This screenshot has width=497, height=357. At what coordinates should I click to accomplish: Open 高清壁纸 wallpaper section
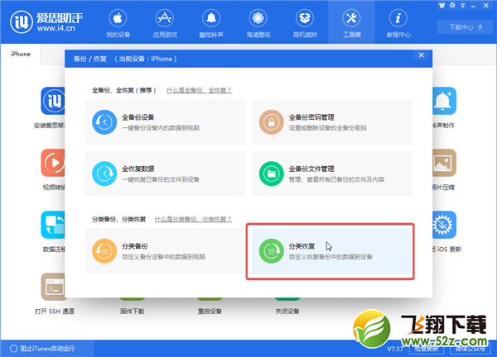coord(258,24)
